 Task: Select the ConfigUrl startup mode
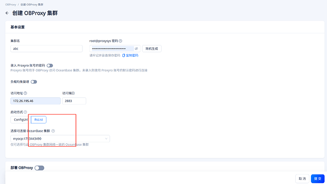click(20, 120)
